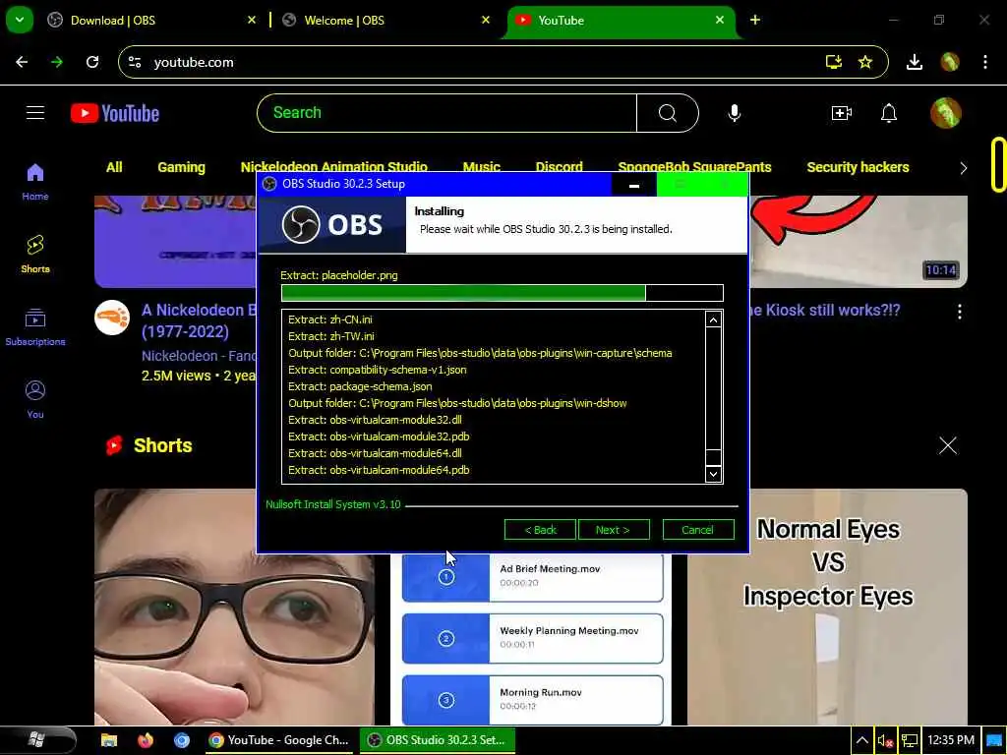
Task: Select the YouTube browser tab
Action: tap(620, 20)
